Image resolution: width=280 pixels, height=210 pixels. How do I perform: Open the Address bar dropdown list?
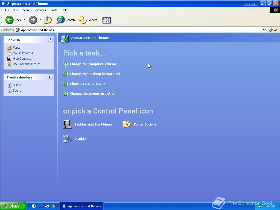tap(264, 30)
